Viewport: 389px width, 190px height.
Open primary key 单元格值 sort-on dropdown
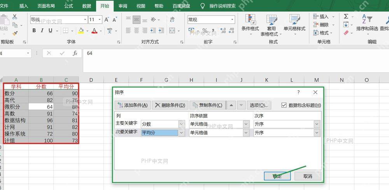[246, 124]
